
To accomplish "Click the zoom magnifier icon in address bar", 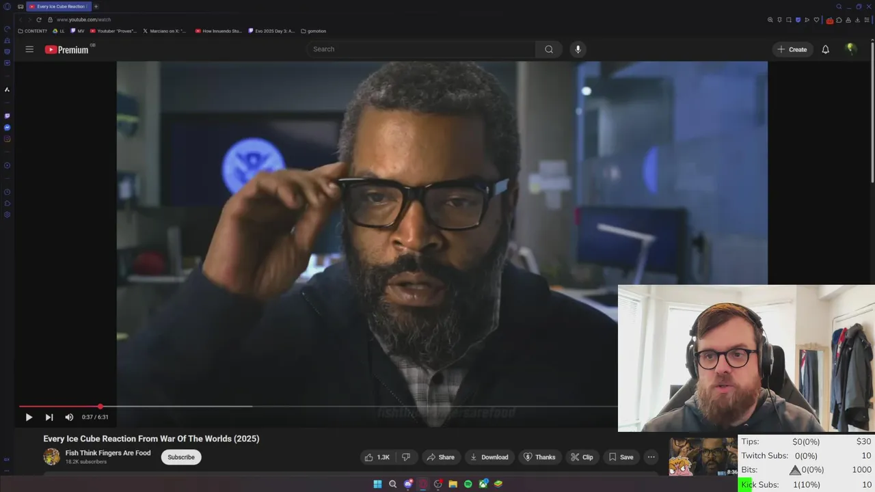I will pos(770,20).
